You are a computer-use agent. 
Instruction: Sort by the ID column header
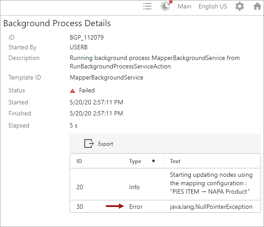point(79,161)
